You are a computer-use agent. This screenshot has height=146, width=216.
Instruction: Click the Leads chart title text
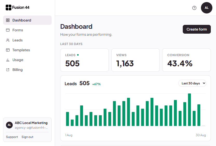(71, 84)
